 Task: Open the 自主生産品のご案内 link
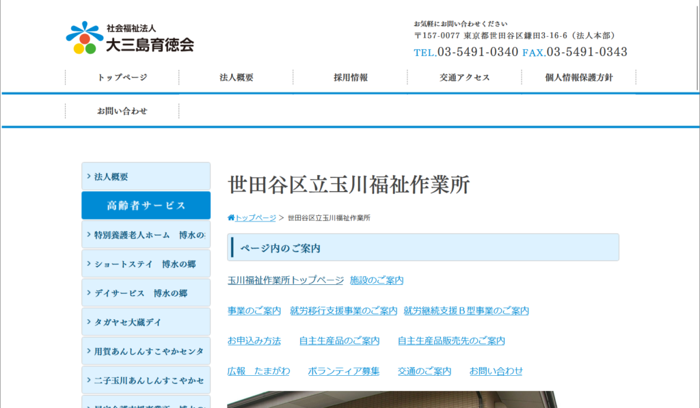click(339, 341)
